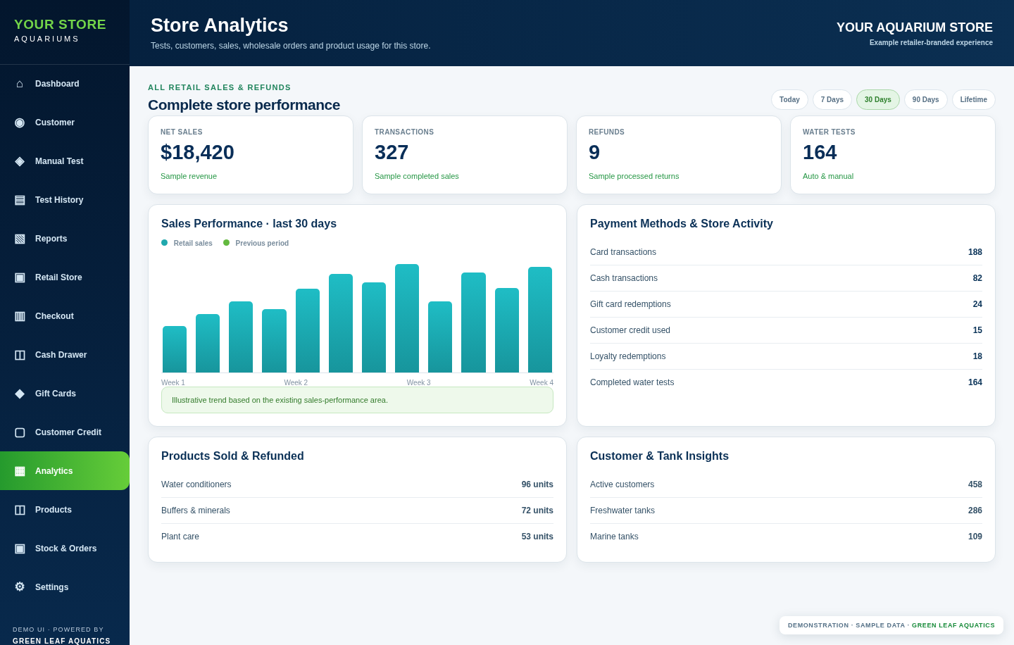1014x645 pixels.
Task: Click the YOUR STORE Aquariums logo
Action: (60, 30)
